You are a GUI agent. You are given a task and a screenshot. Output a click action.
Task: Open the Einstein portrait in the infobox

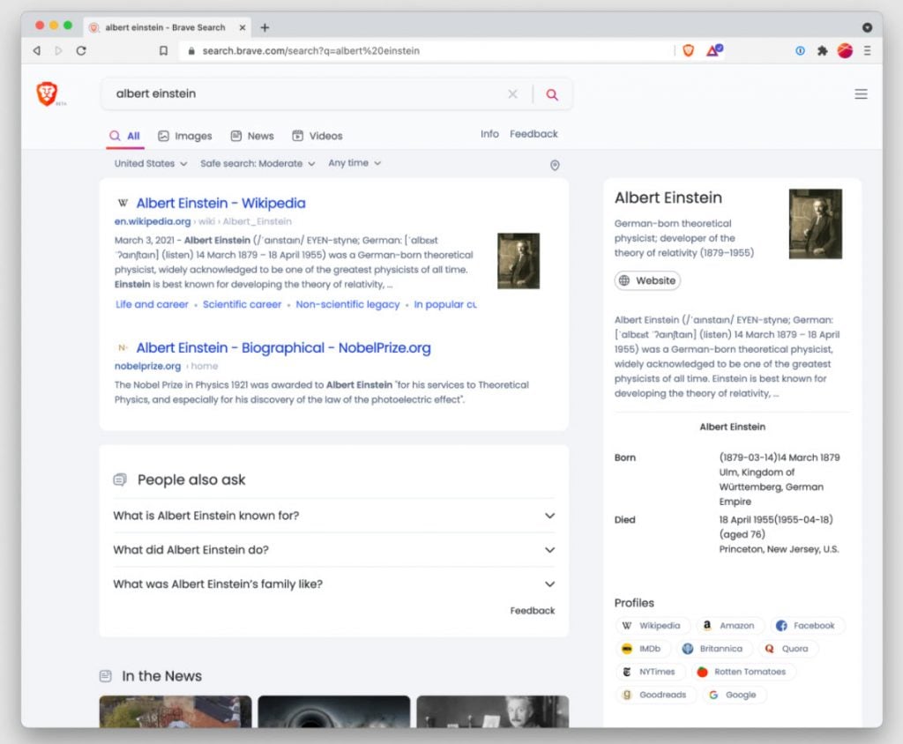(816, 224)
